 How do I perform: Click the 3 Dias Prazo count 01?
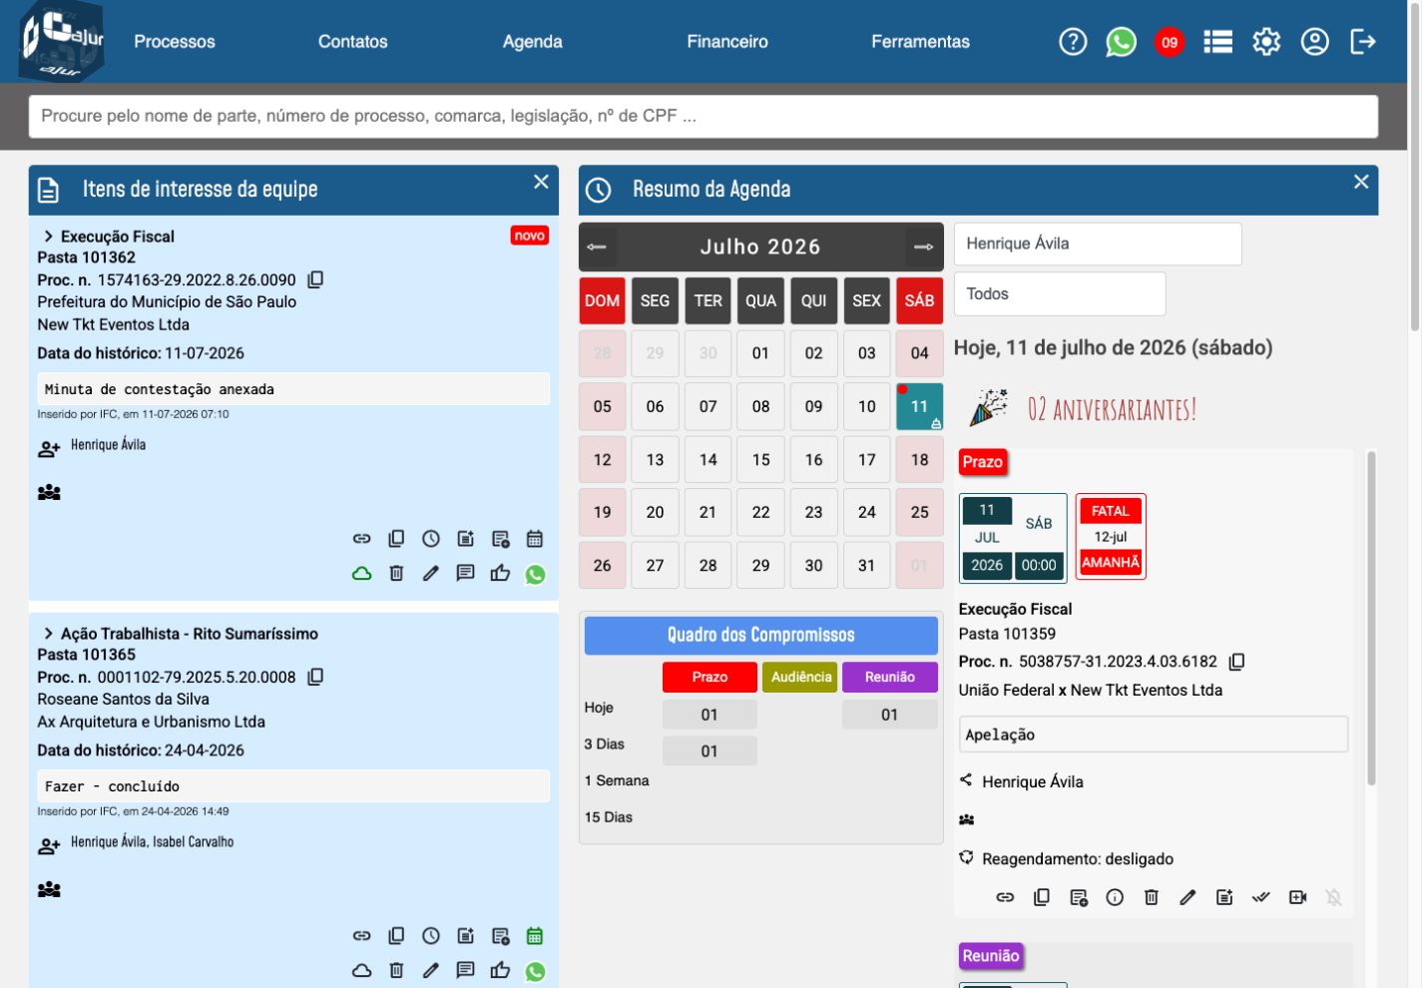coord(710,750)
